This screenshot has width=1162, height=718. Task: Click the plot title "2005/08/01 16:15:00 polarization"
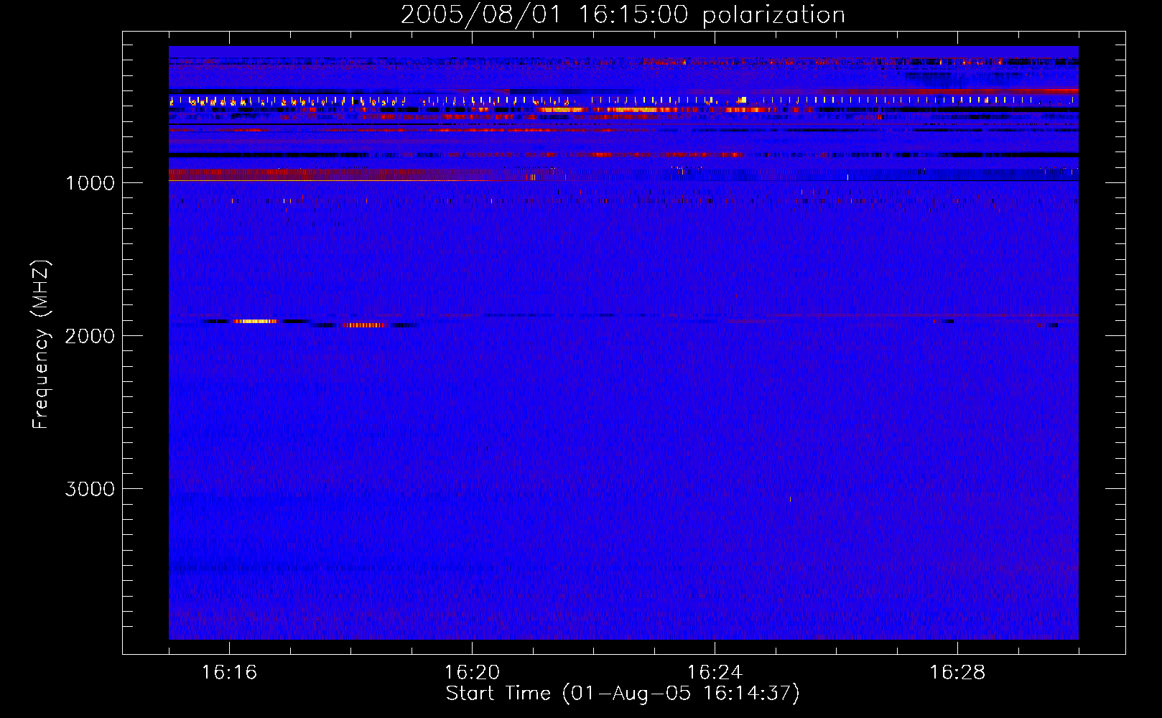pyautogui.click(x=623, y=14)
